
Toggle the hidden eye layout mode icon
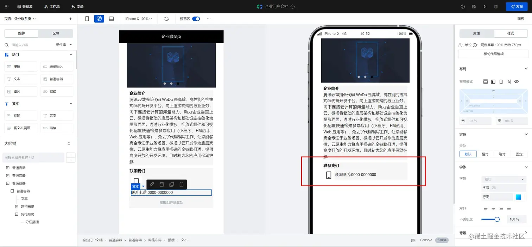[x=517, y=82]
